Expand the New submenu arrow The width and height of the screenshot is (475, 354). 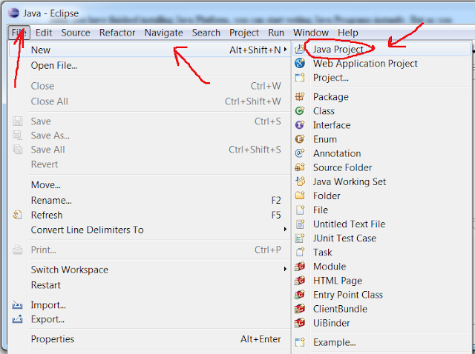[285, 50]
